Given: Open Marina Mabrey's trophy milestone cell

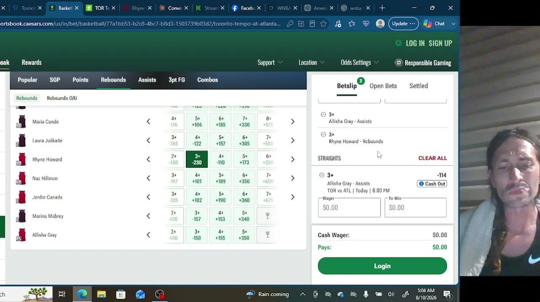Looking at the screenshot, I should coord(267,216).
